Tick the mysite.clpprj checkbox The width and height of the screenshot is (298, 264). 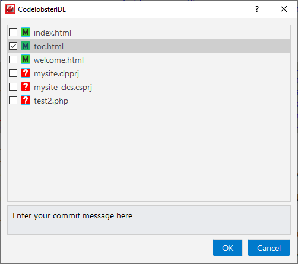pyautogui.click(x=13, y=73)
